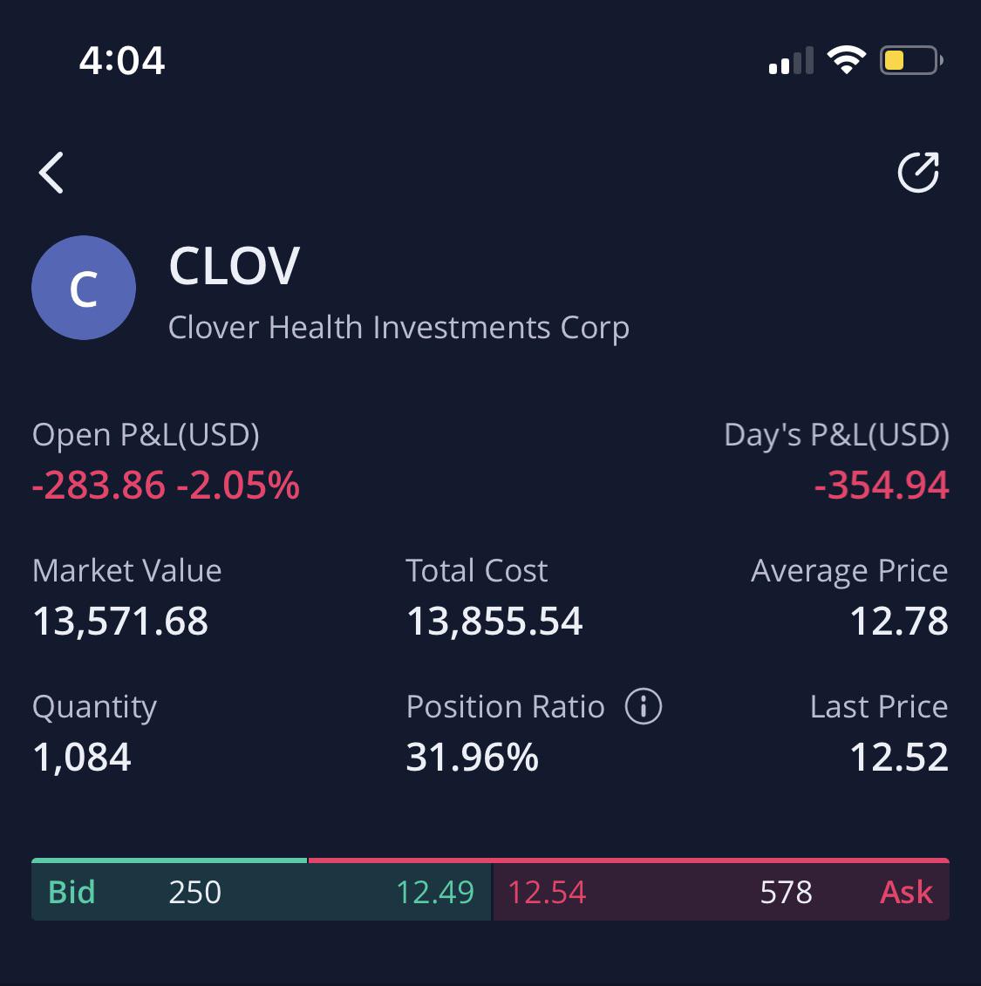Open the Position Ratio info tooltip
The height and width of the screenshot is (986, 981).
[643, 707]
